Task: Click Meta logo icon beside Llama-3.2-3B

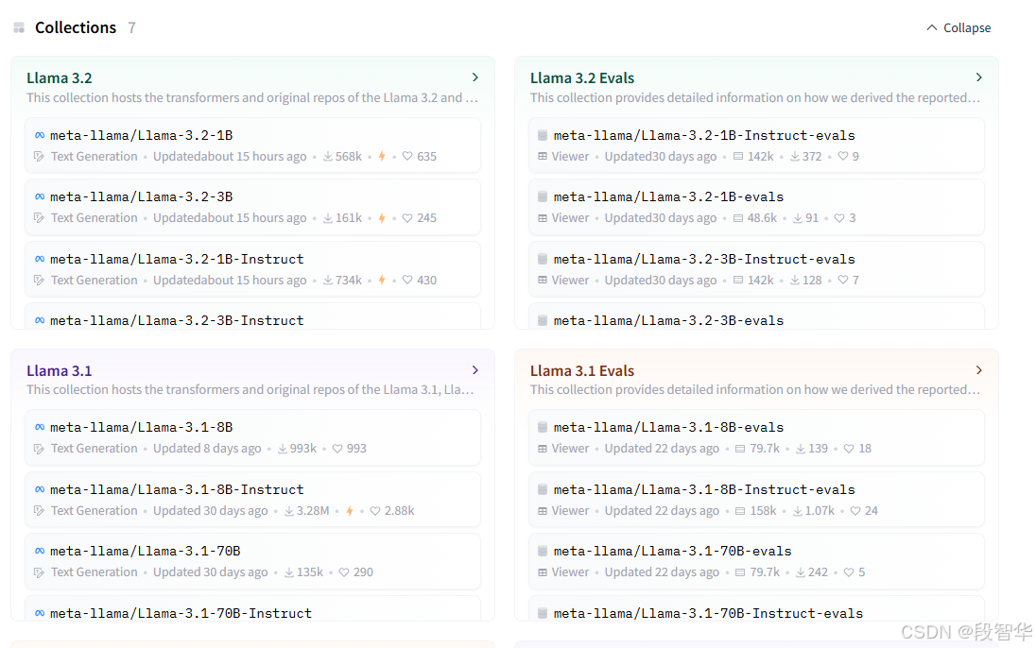Action: (x=40, y=196)
